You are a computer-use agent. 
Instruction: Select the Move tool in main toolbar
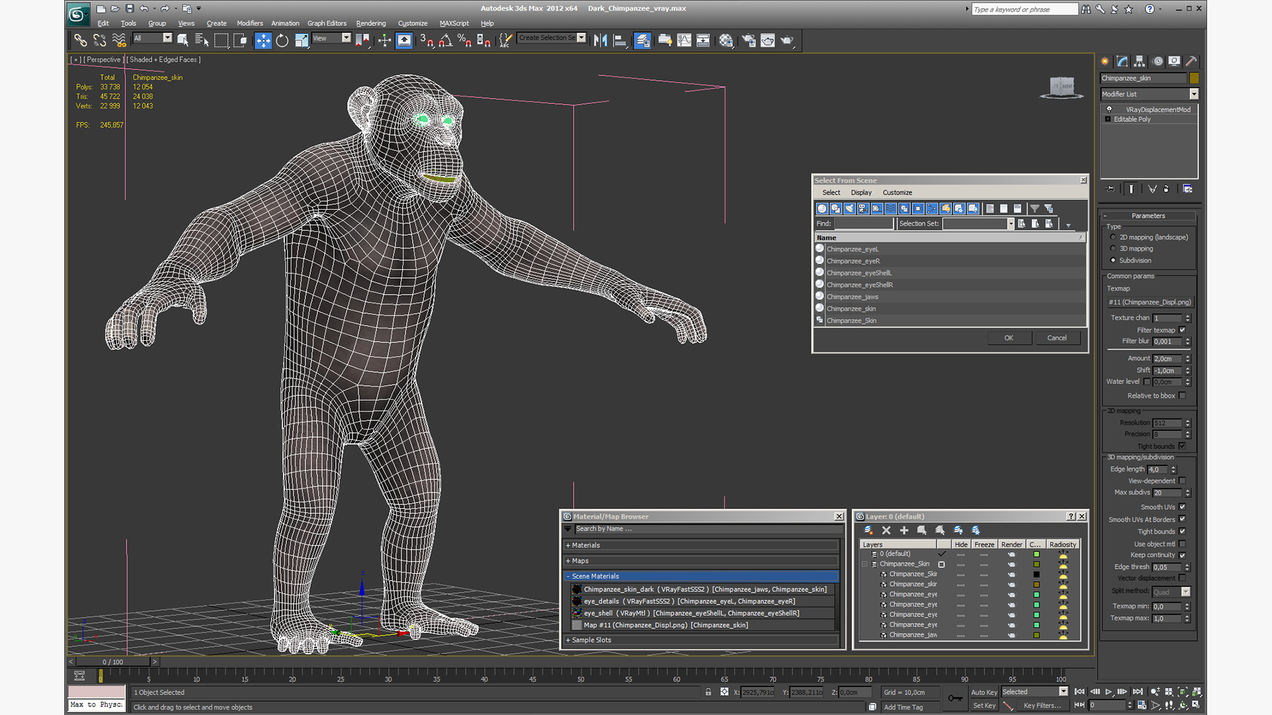263,40
